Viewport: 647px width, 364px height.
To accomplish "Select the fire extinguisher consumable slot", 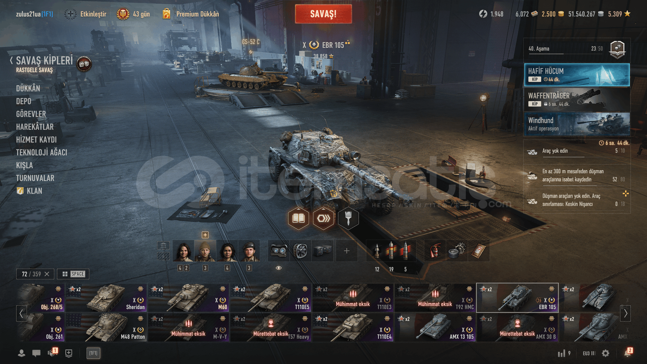I will pos(435,251).
